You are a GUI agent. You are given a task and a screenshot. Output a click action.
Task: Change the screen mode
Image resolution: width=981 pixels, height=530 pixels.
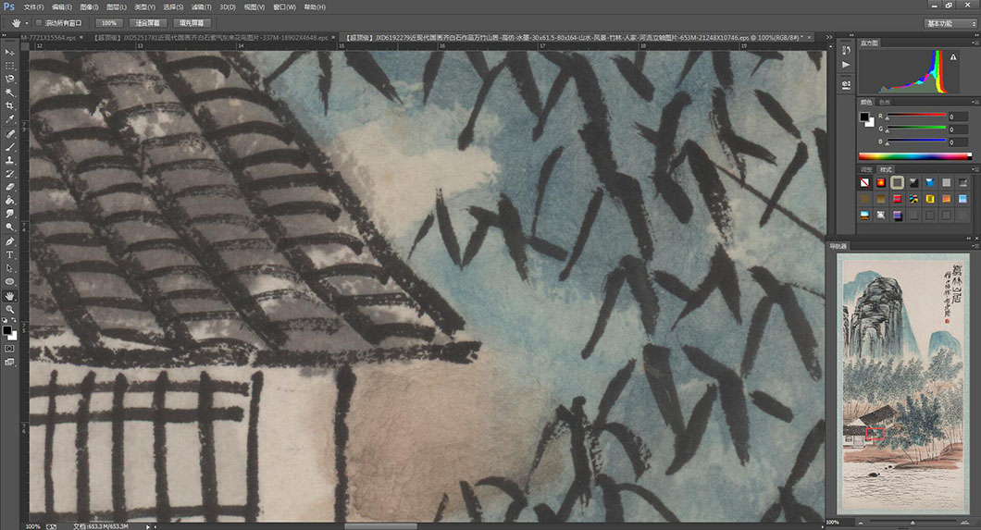[9, 362]
